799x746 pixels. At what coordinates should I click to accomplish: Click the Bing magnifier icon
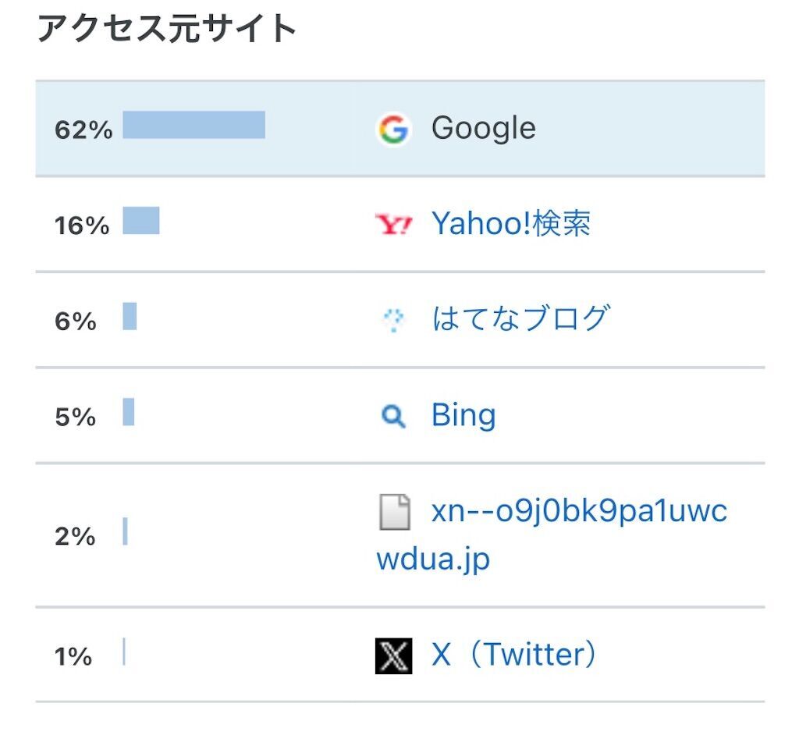coord(393,417)
